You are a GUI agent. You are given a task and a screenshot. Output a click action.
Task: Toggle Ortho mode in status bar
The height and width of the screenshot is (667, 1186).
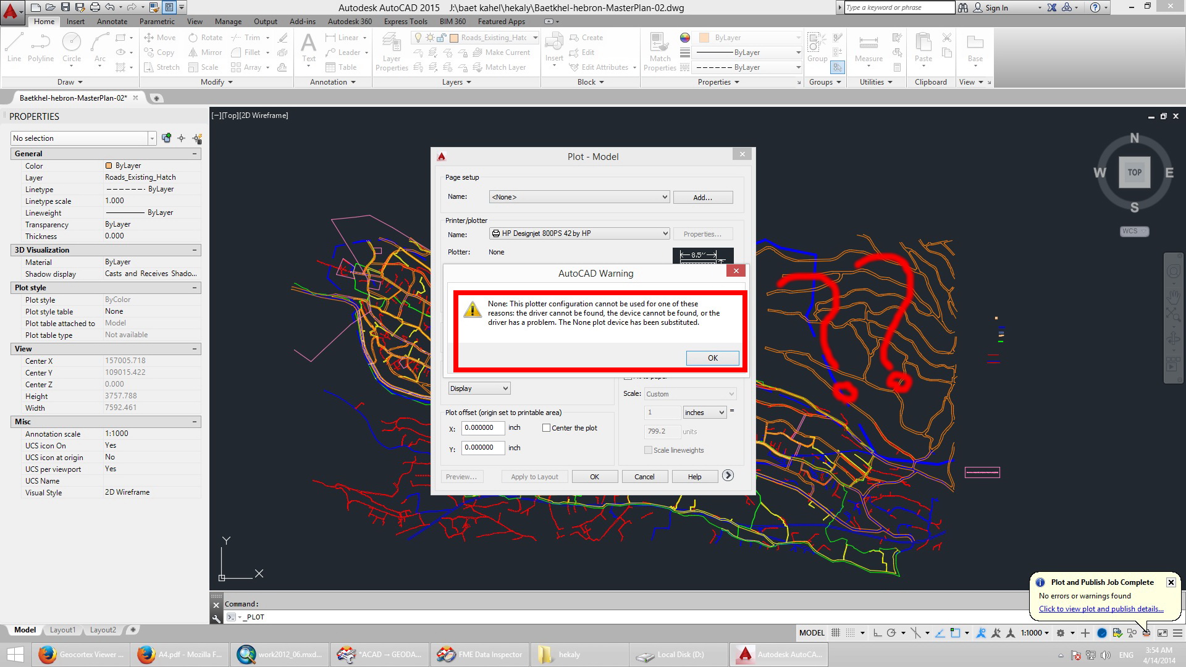point(877,633)
